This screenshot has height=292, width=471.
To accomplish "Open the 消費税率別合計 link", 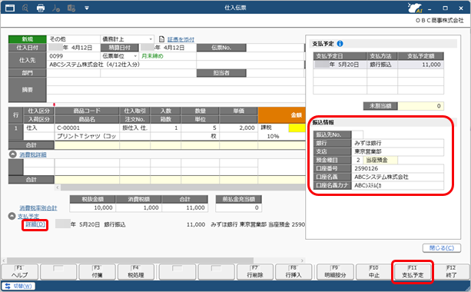I will tap(38, 208).
